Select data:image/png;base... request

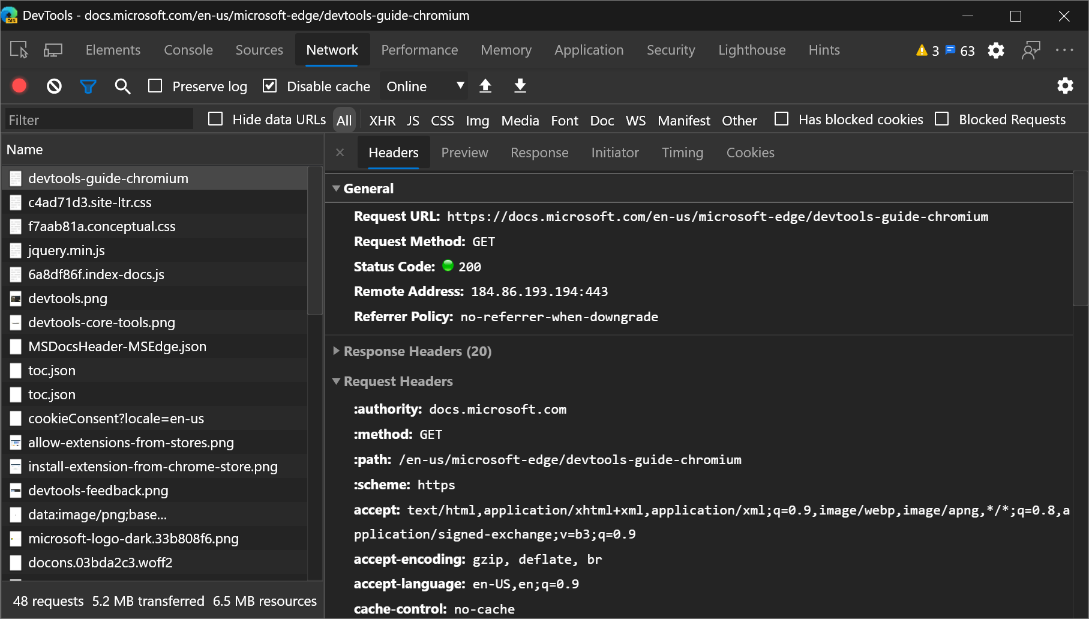[155, 515]
